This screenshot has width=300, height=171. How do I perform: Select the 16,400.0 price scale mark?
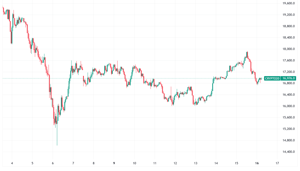(289, 95)
